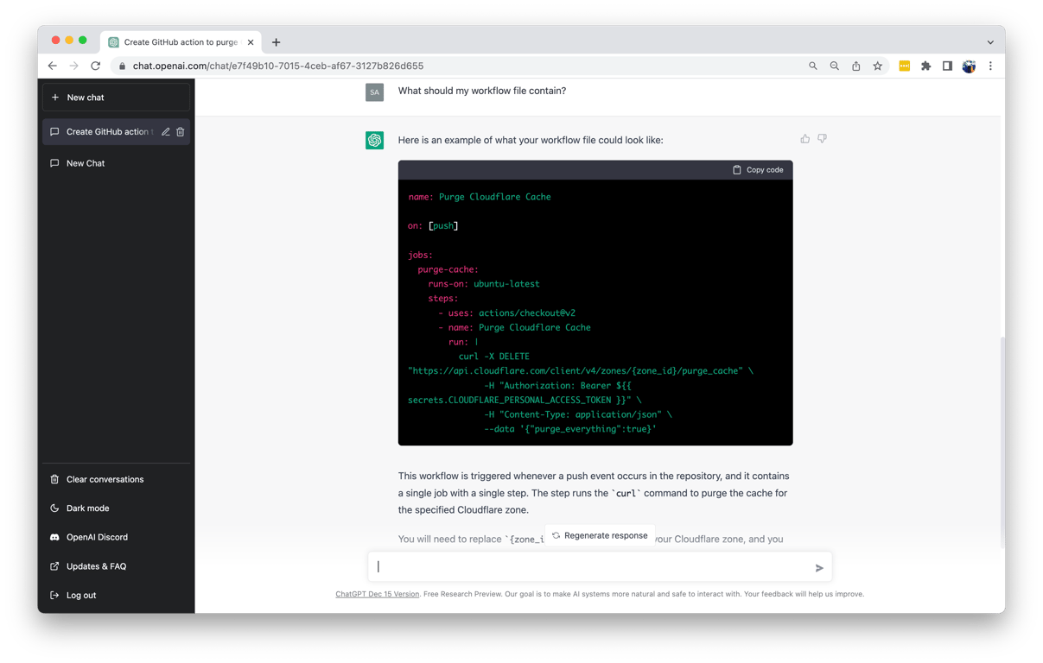Click the "steps:" line in code
Image resolution: width=1043 pixels, height=663 pixels.
[x=443, y=299]
